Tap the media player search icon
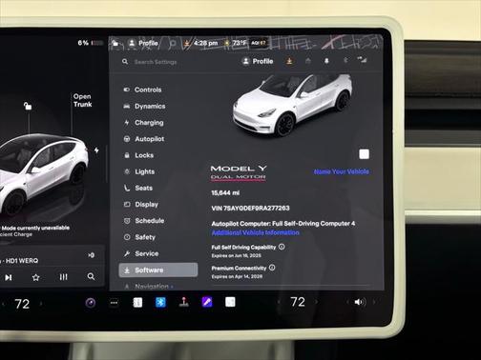 (x=91, y=277)
